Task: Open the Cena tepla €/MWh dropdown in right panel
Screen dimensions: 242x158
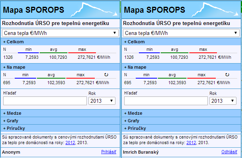Action: point(181,33)
